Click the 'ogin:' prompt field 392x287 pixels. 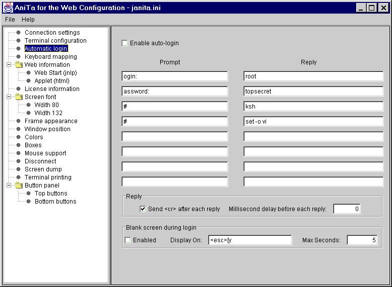[175, 76]
